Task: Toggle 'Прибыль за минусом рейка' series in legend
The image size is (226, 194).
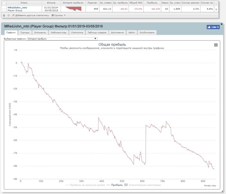Action: tap(85, 185)
